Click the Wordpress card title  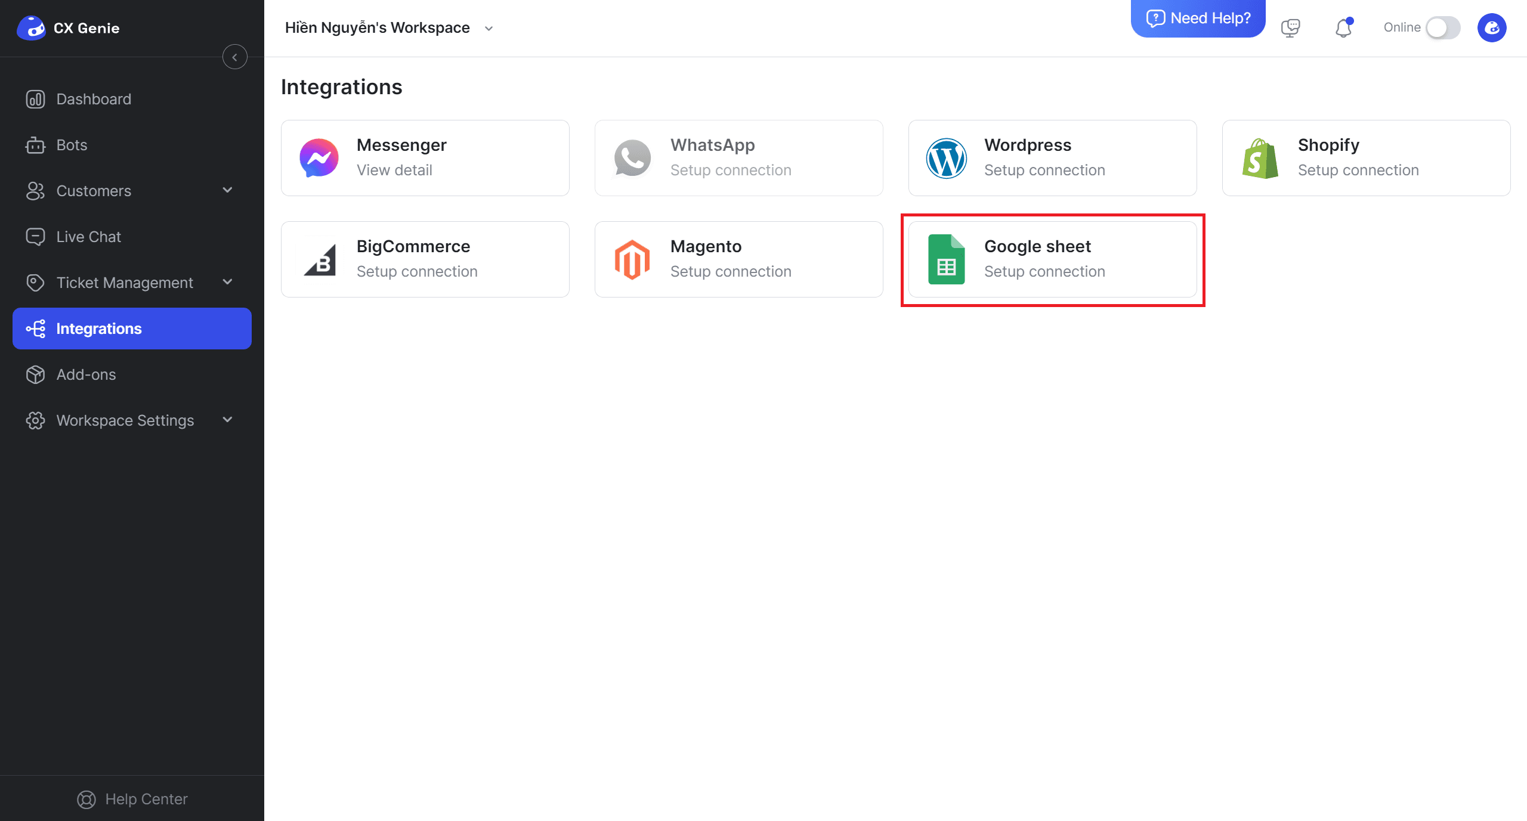coord(1028,145)
